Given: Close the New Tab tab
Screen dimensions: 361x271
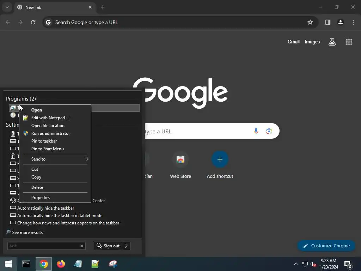Looking at the screenshot, I should click(x=90, y=7).
